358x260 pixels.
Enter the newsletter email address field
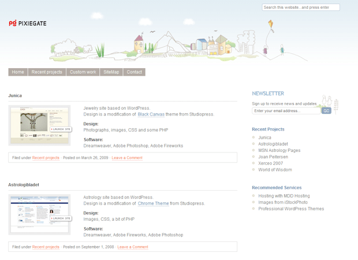click(285, 110)
